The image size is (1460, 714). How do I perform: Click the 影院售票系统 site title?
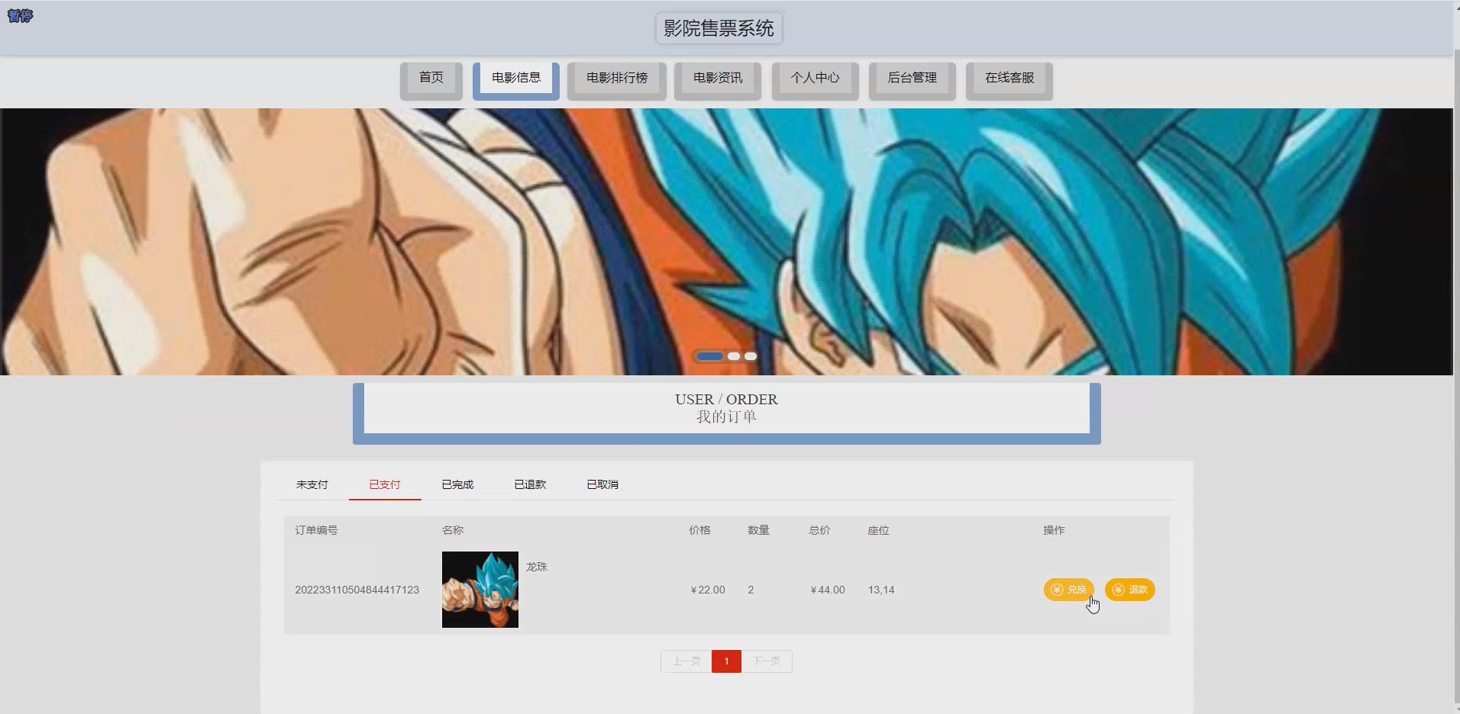coord(719,28)
